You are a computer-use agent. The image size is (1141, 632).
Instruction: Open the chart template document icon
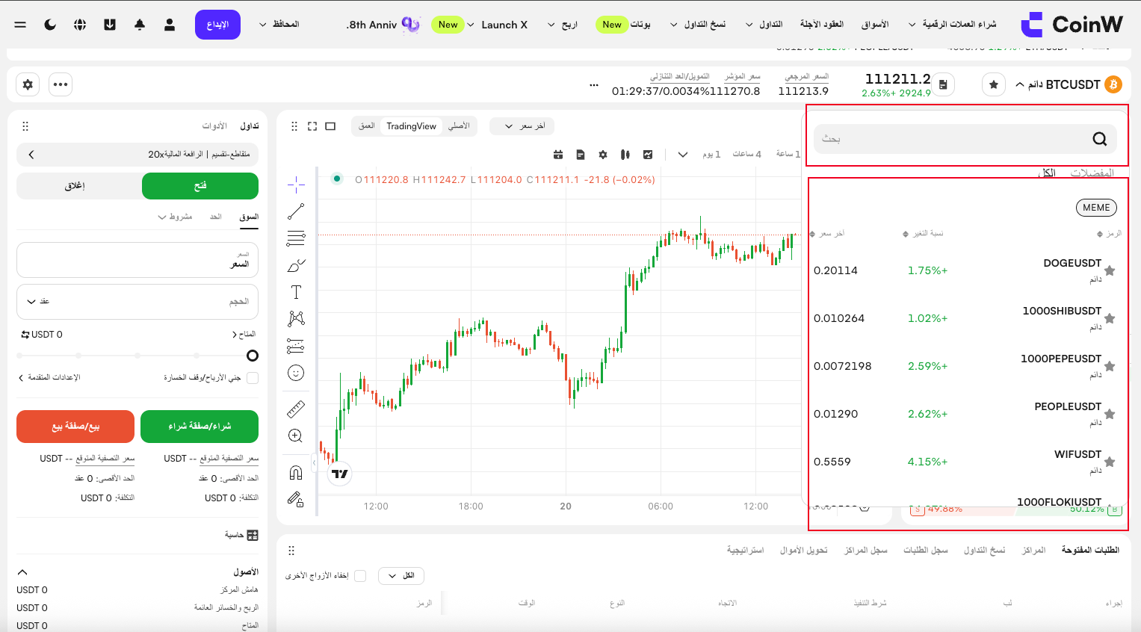[x=581, y=155]
